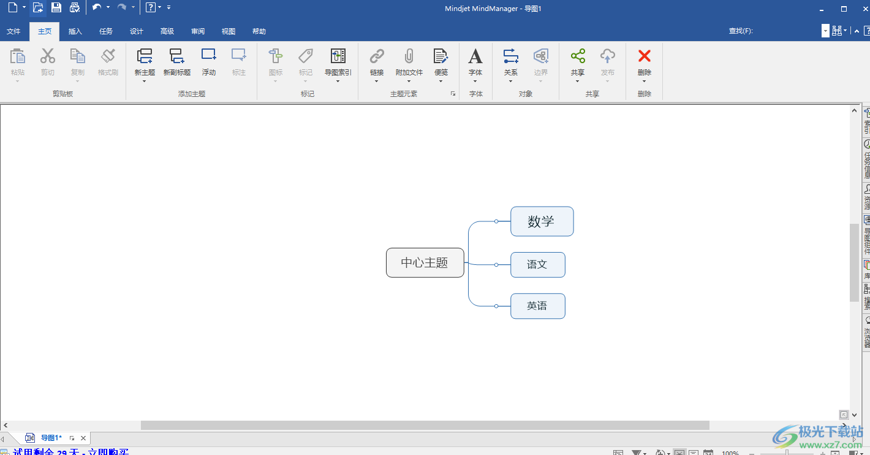
Task: Expand the 链接 dropdown arrow
Action: click(x=377, y=82)
